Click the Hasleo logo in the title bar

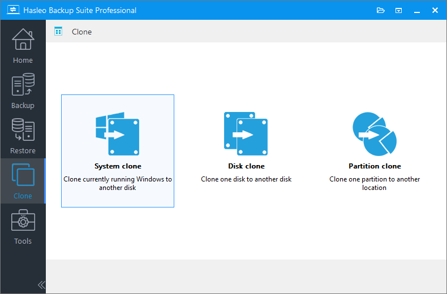click(12, 10)
